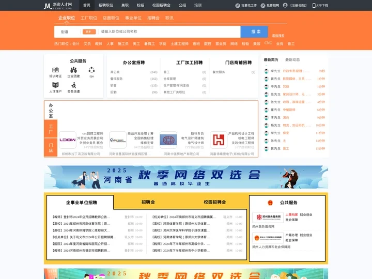Click the user avatar icon beside 注册/登陆
372x279 pixels.
pyautogui.click(x=285, y=5)
